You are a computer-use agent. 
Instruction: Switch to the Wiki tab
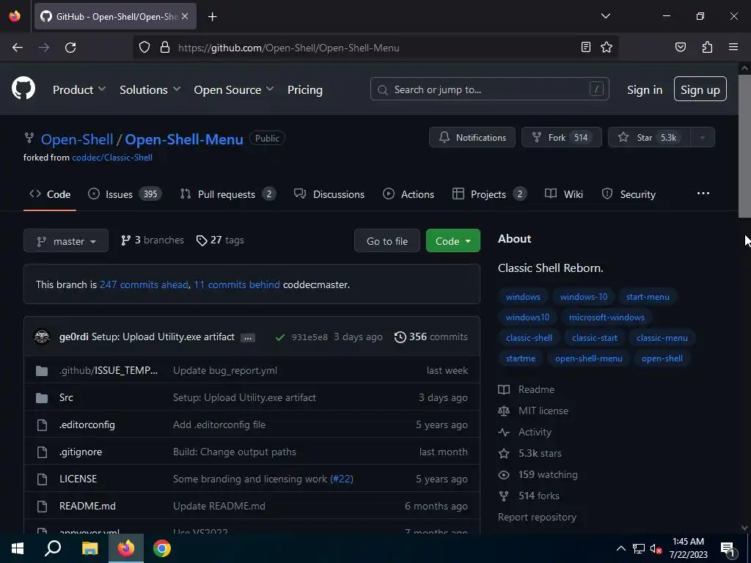click(564, 194)
